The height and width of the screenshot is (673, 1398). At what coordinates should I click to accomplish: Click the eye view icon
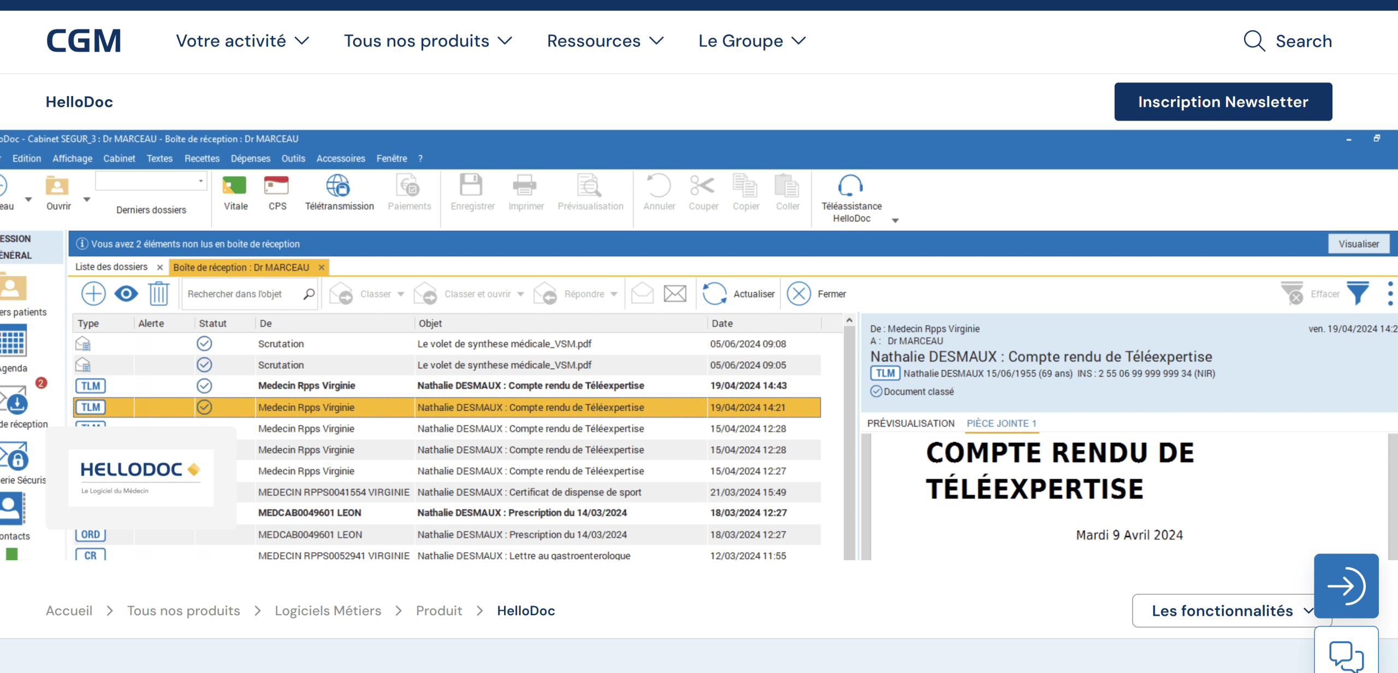(126, 294)
